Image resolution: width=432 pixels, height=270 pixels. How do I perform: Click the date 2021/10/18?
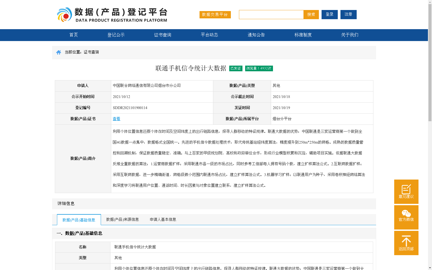point(281,97)
